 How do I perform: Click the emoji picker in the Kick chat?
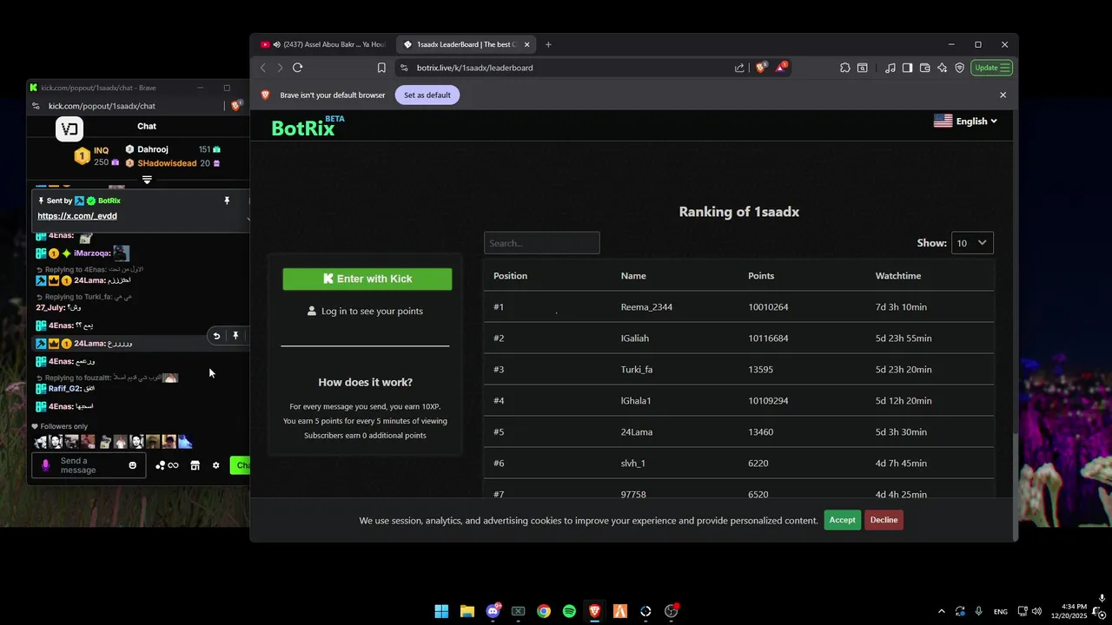pos(133,465)
